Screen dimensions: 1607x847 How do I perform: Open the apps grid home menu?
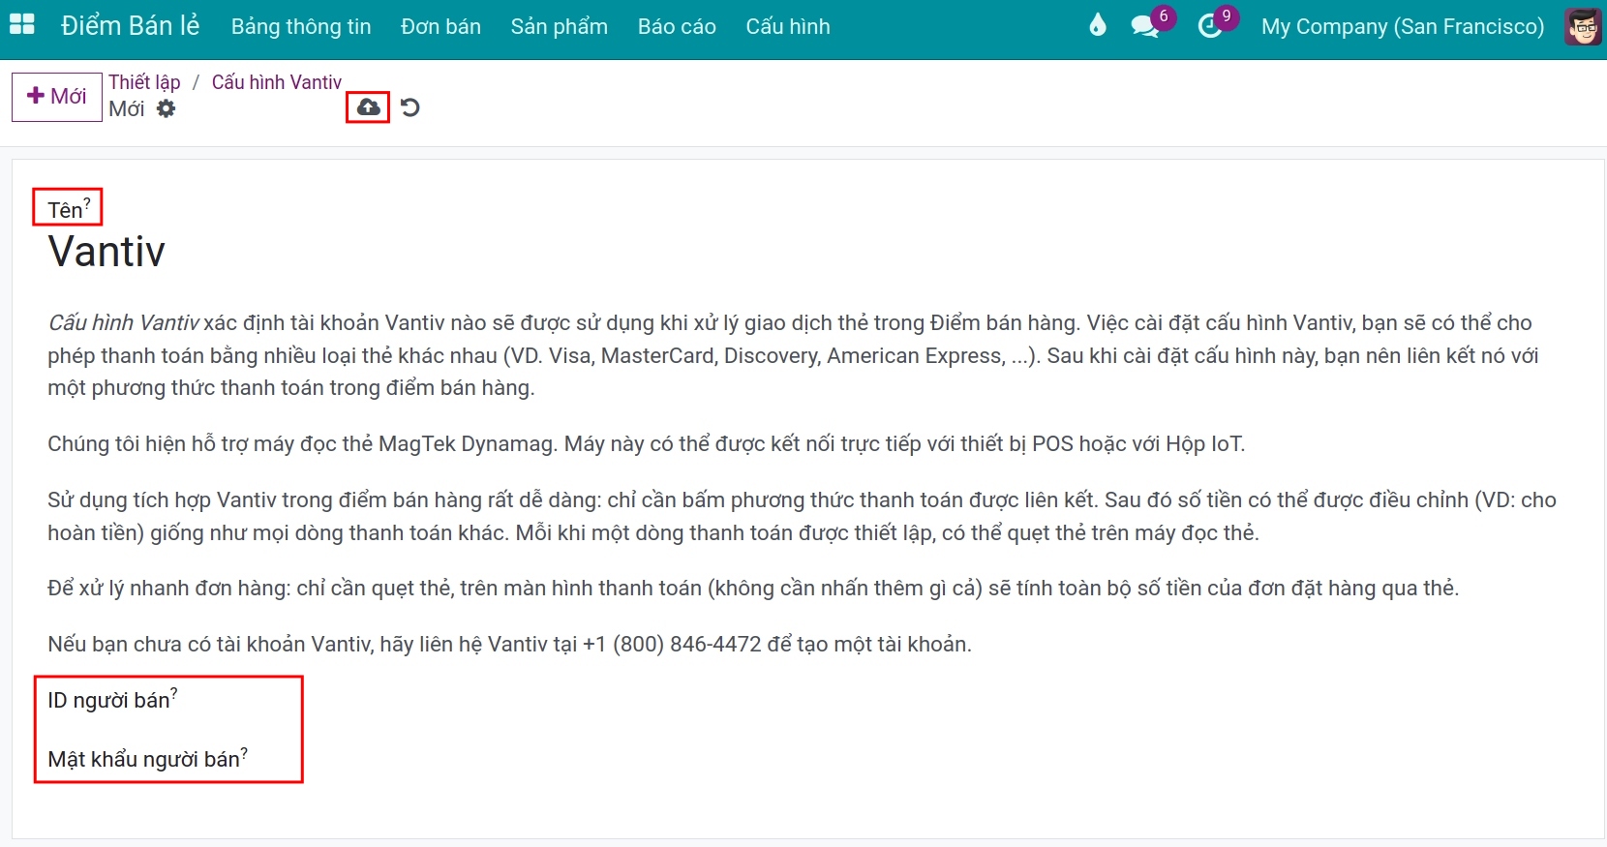22,25
